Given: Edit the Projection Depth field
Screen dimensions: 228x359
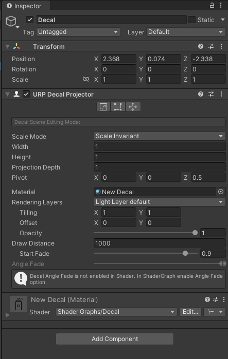Looking at the screenshot, I should [x=160, y=167].
